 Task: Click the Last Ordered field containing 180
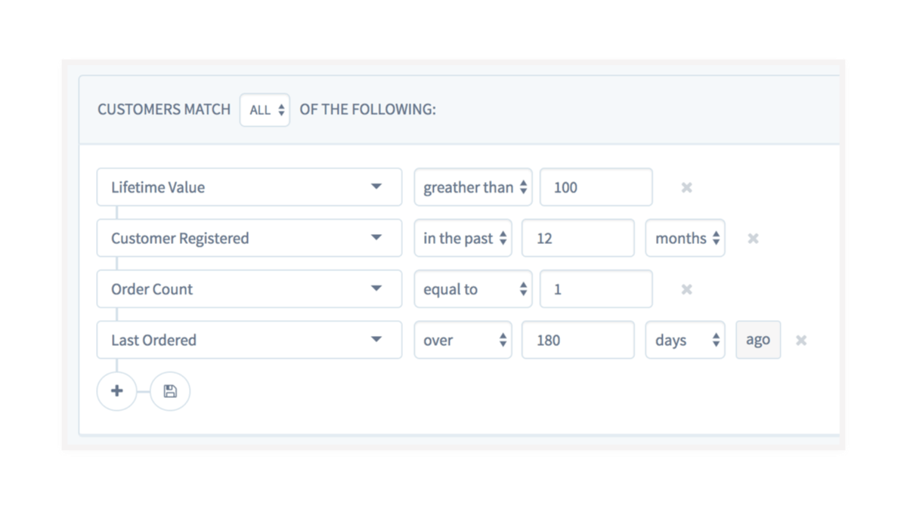click(x=577, y=341)
